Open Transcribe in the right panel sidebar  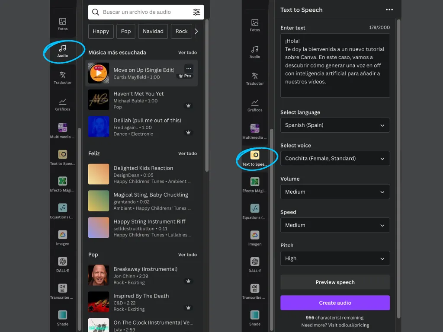(x=255, y=292)
